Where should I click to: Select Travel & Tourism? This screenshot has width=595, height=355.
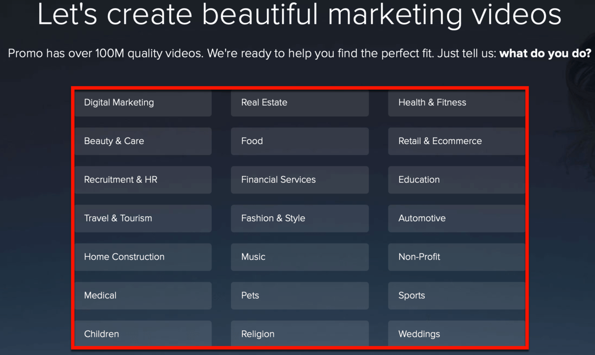click(143, 219)
